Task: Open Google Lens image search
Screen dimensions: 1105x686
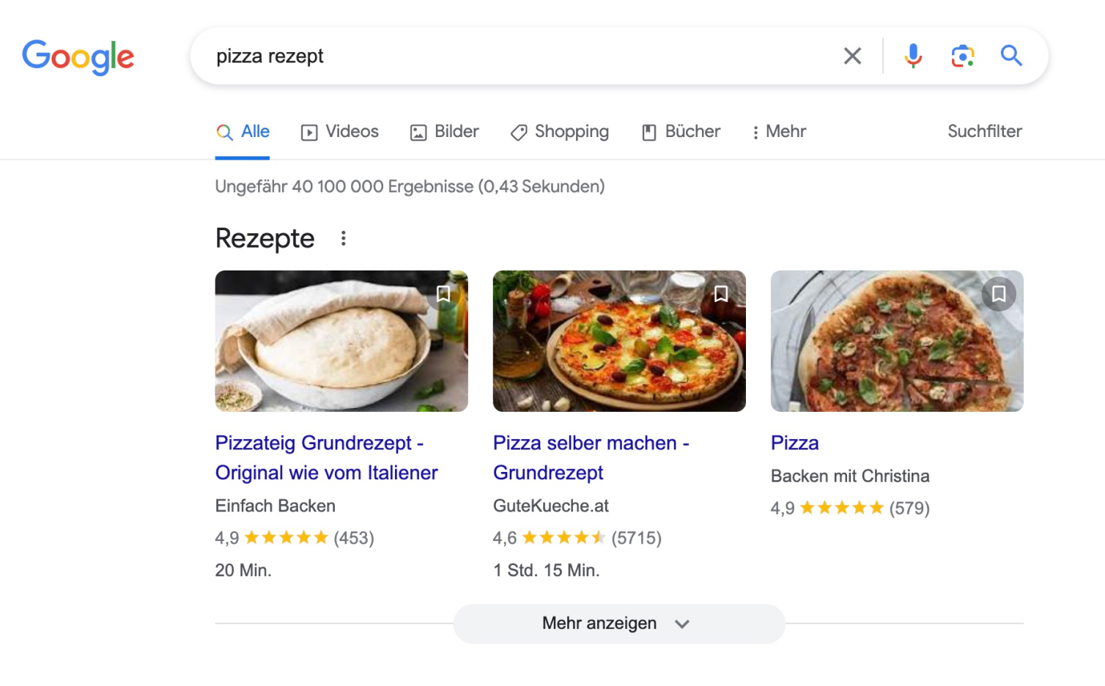Action: pyautogui.click(x=962, y=56)
